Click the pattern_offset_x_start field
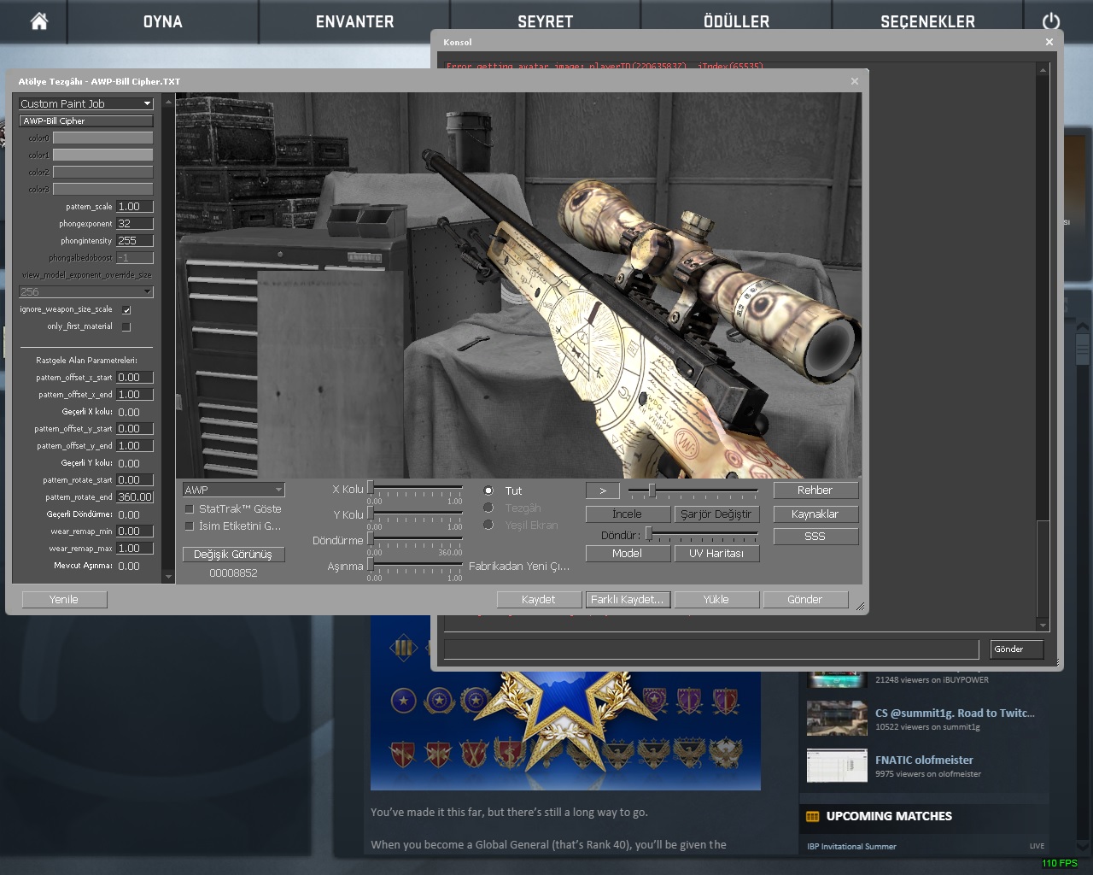Screen dimensions: 1093x875 tap(135, 377)
